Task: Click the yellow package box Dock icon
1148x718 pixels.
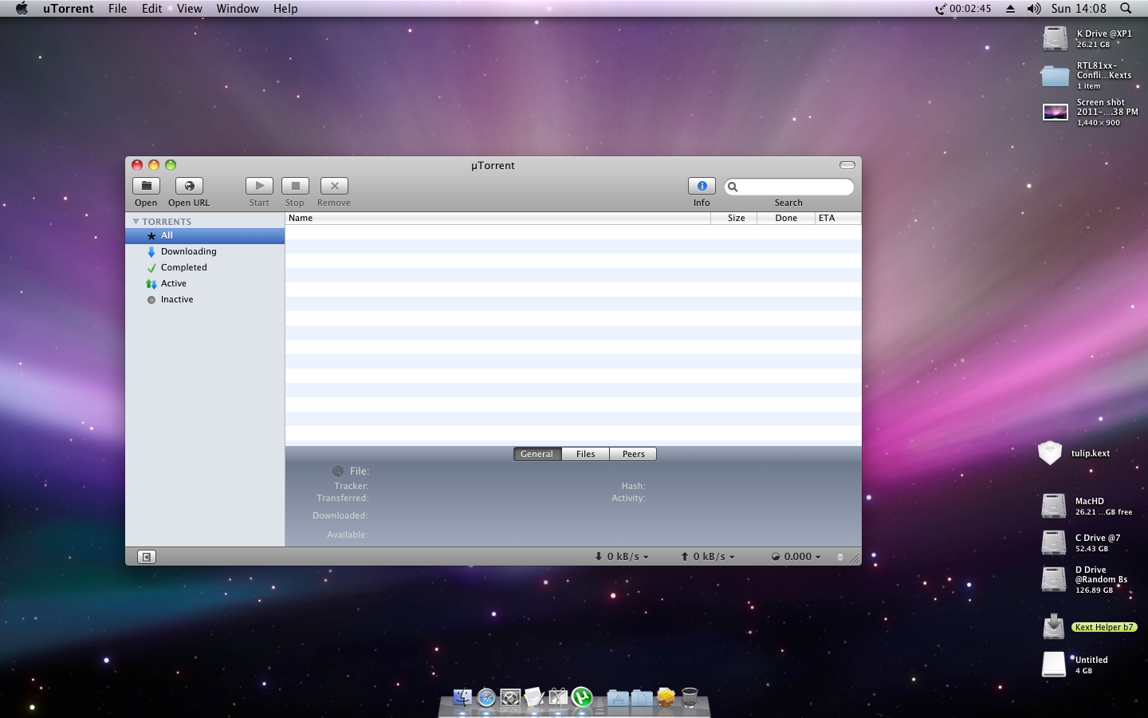Action: [x=666, y=698]
